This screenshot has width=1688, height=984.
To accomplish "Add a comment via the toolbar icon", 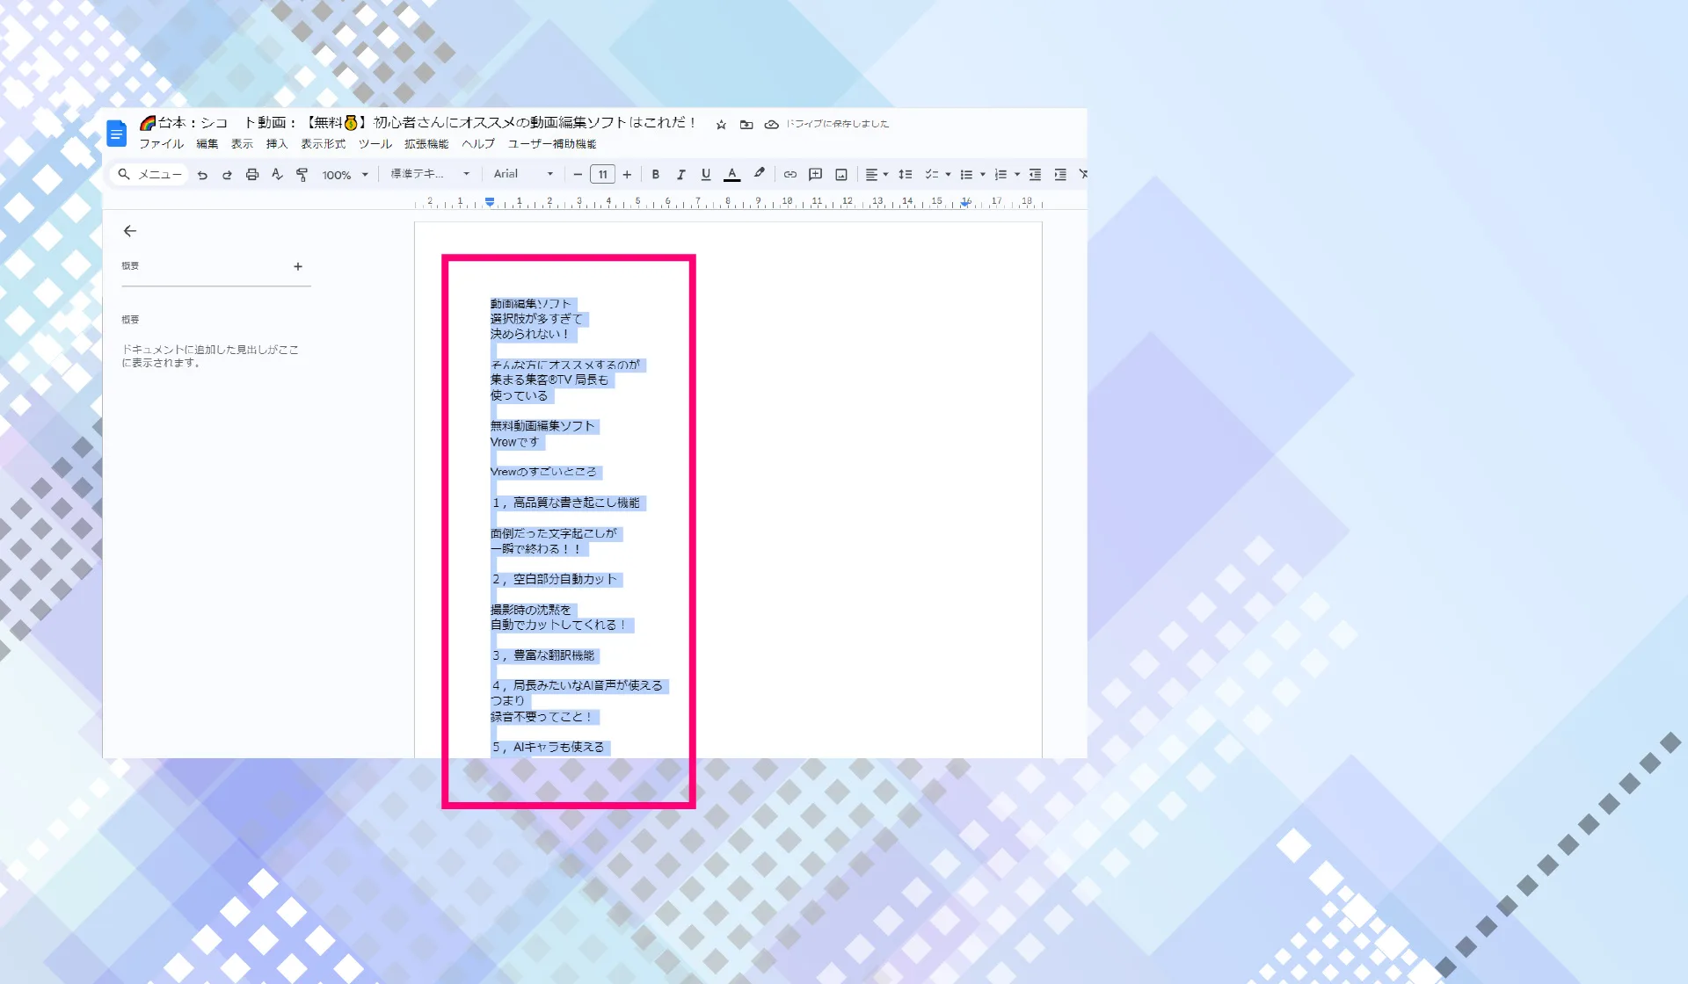I will tap(815, 175).
